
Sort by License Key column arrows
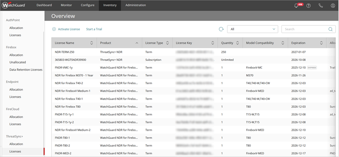click(213, 43)
